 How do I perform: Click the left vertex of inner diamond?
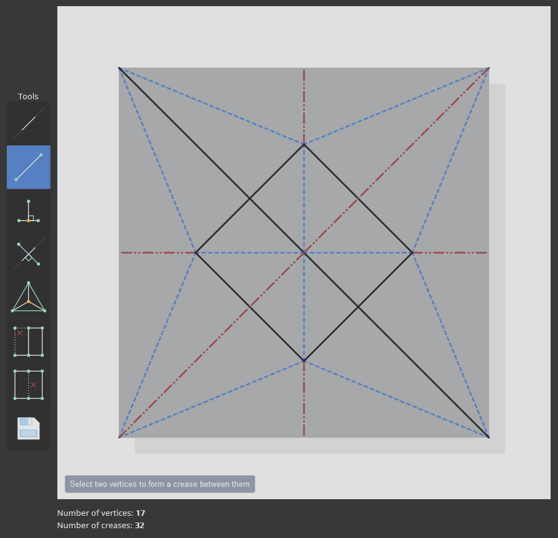195,253
